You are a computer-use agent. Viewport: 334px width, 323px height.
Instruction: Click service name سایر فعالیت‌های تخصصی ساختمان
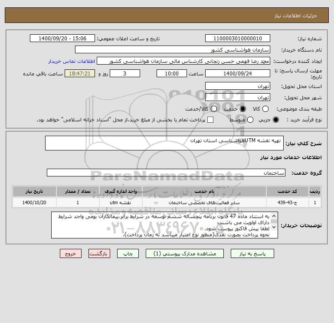tap(204, 202)
